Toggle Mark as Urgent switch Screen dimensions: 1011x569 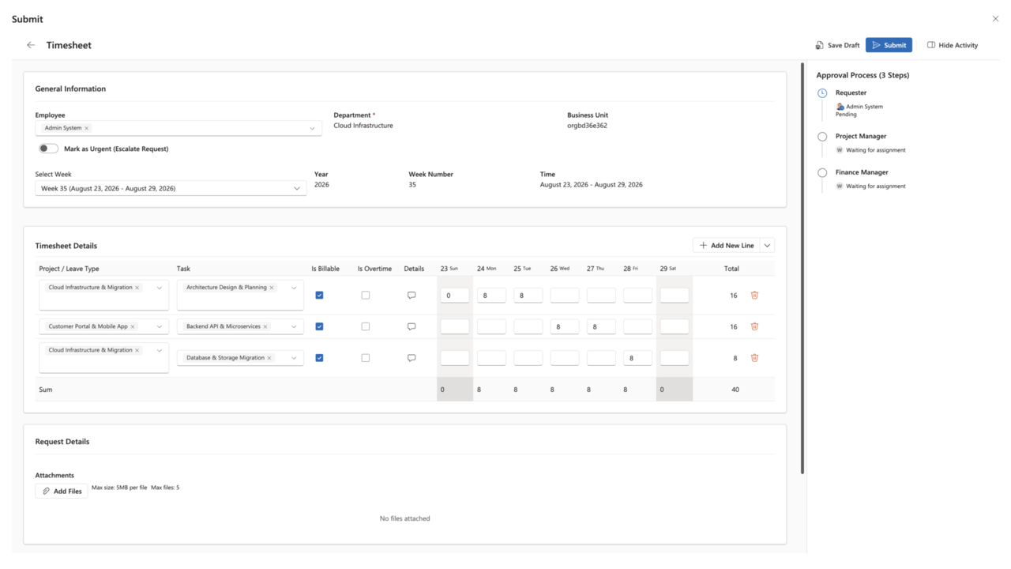coord(48,149)
